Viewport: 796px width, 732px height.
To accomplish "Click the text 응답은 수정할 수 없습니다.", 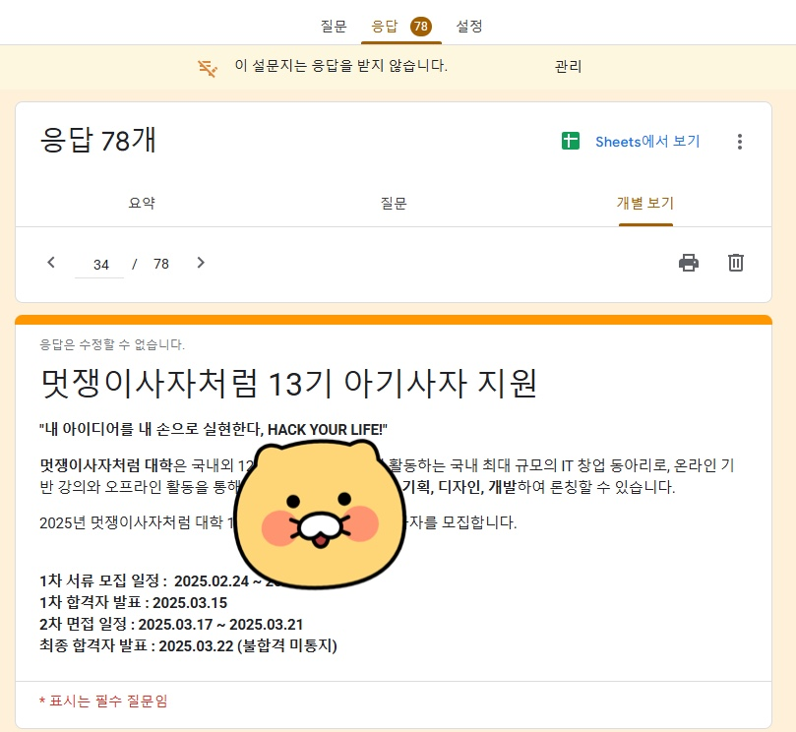I will coord(112,344).
